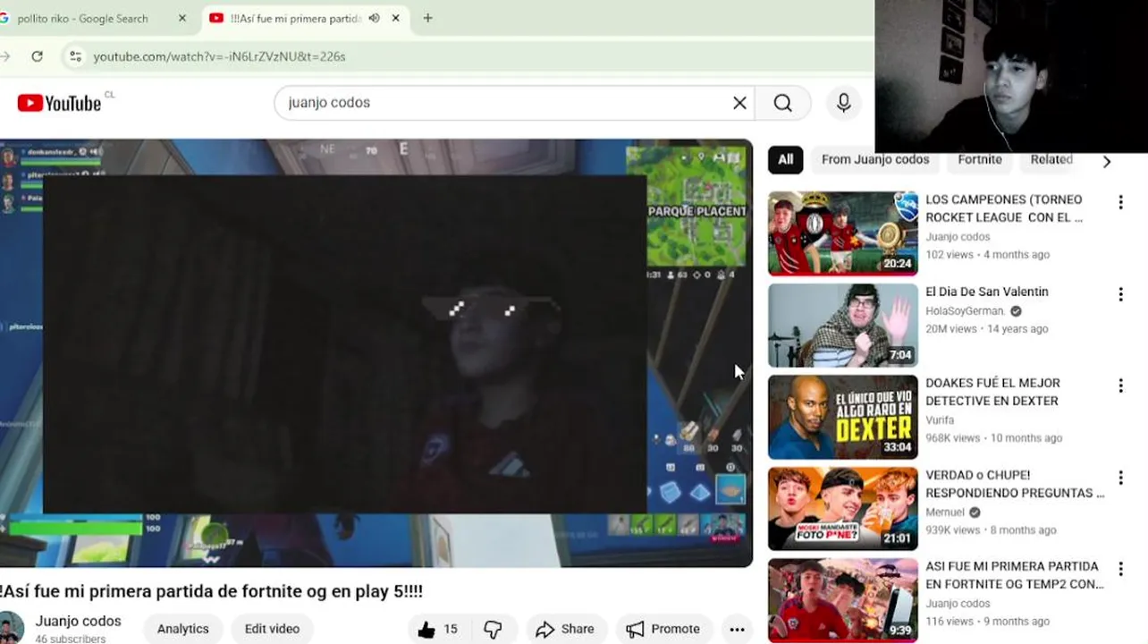
Task: Click Memuel channel name
Action: coord(945,513)
